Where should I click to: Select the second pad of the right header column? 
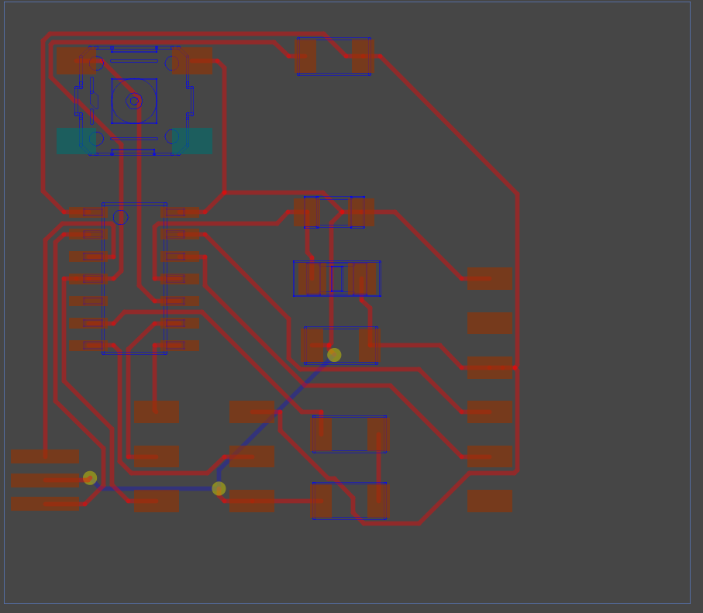[490, 323]
